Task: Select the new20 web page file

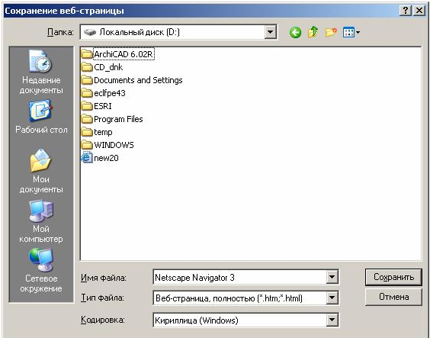Action: pos(100,158)
